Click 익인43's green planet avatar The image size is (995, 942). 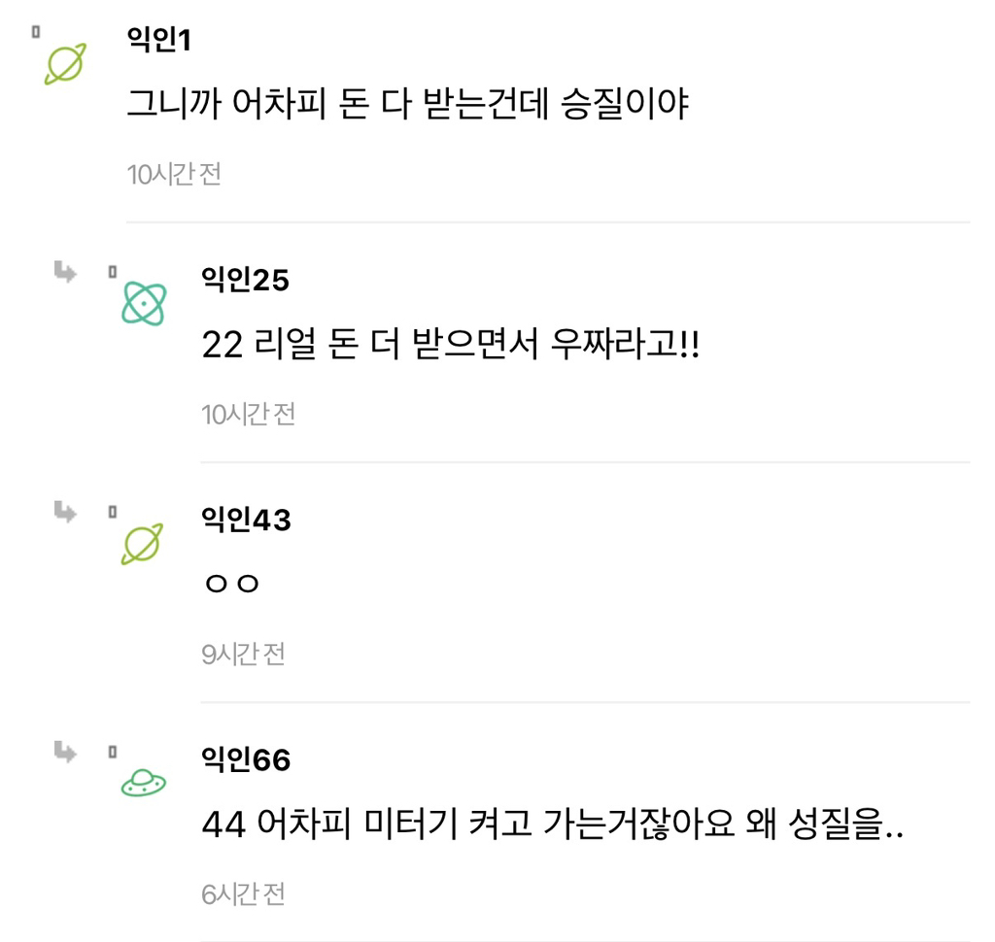pyautogui.click(x=142, y=543)
